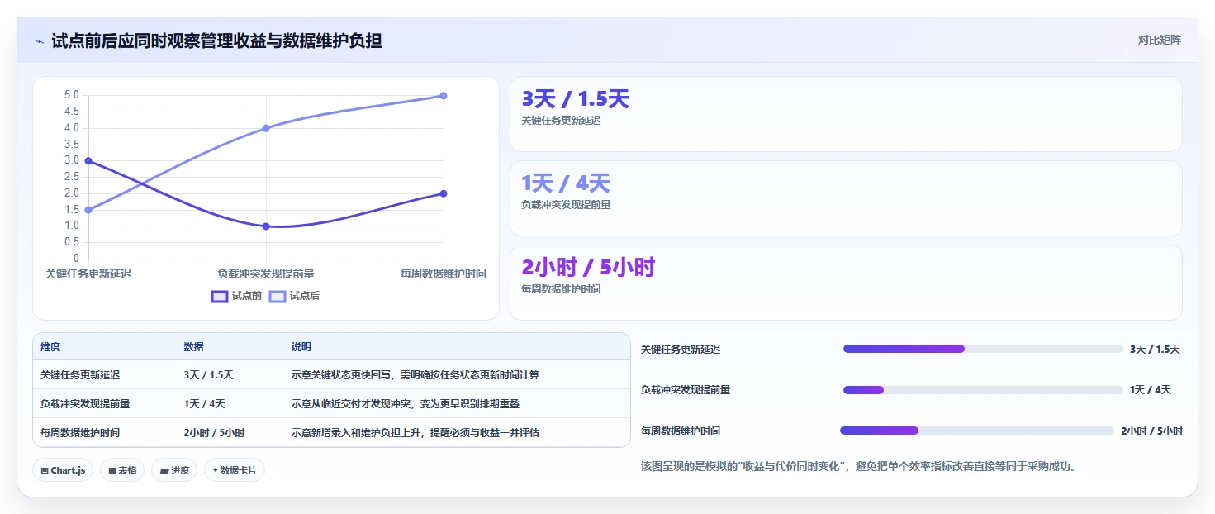Select the 关键任务更新延迟 cell in the table

pyautogui.click(x=80, y=375)
